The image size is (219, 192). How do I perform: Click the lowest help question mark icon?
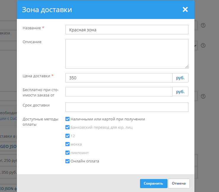click(203, 96)
